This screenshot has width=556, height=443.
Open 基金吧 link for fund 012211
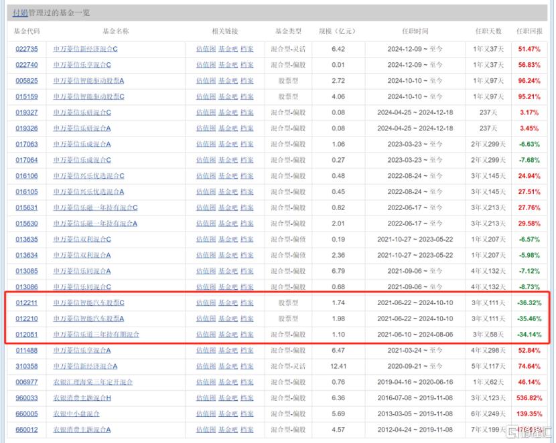pos(228,302)
